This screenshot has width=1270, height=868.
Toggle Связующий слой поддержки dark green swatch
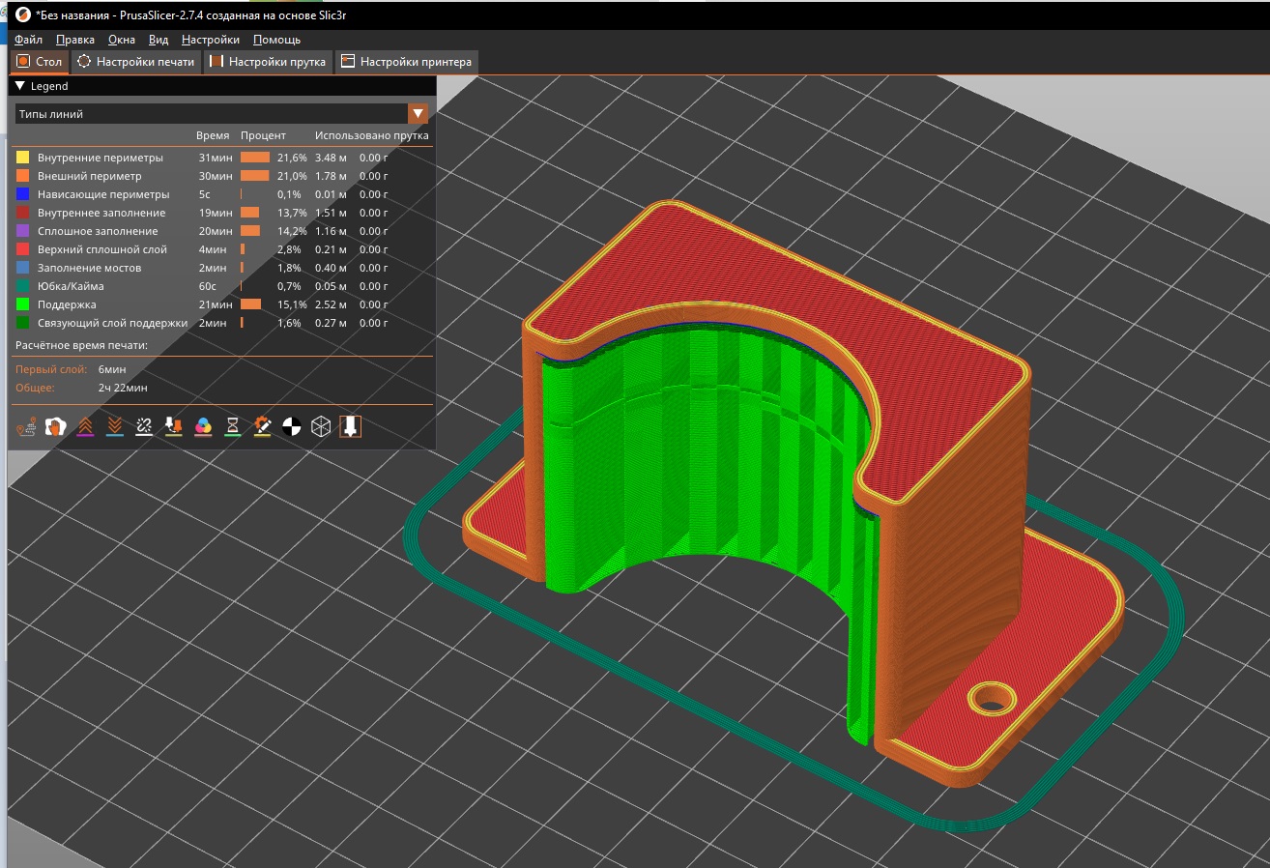tap(23, 323)
